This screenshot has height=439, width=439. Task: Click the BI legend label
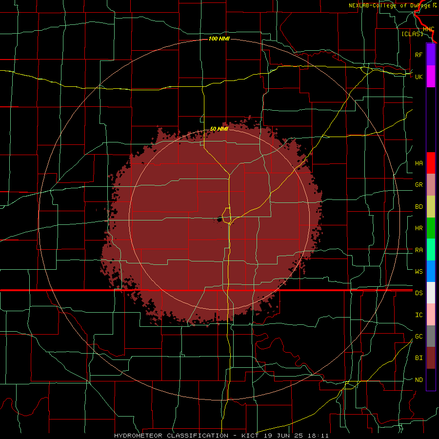pos(419,358)
